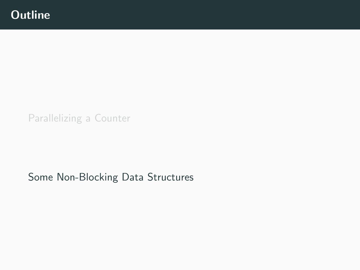360x270 pixels.
Task: Jump to Some Non-Blocking Data Structures section
Action: pos(111,177)
